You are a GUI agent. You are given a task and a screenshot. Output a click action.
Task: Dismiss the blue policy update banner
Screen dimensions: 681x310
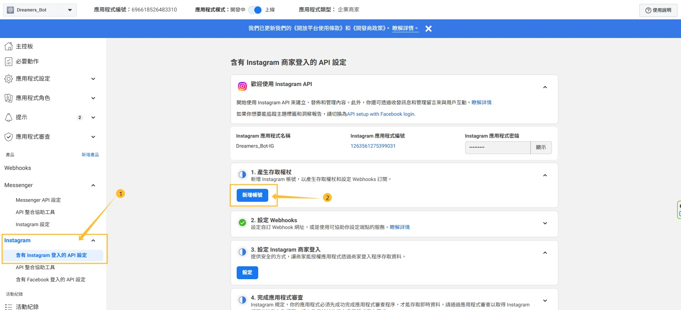tap(428, 29)
